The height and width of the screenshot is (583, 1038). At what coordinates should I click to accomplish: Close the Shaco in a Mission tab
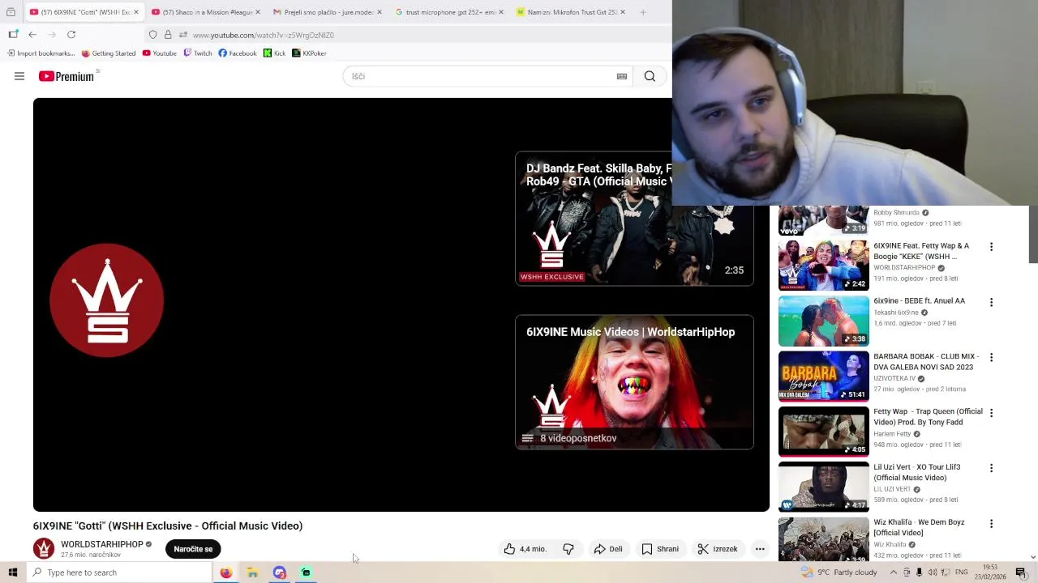(x=258, y=12)
